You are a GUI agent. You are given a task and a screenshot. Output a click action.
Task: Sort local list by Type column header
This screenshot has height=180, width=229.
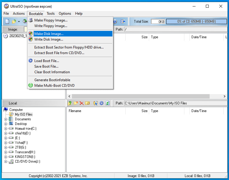[x=166, y=111]
